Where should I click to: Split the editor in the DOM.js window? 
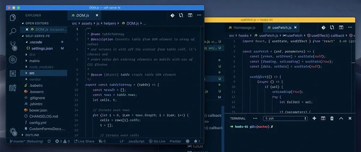[x=190, y=15]
